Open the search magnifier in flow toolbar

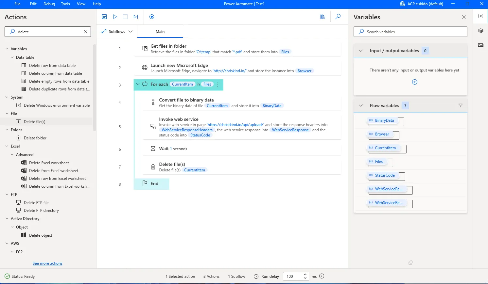point(338,17)
